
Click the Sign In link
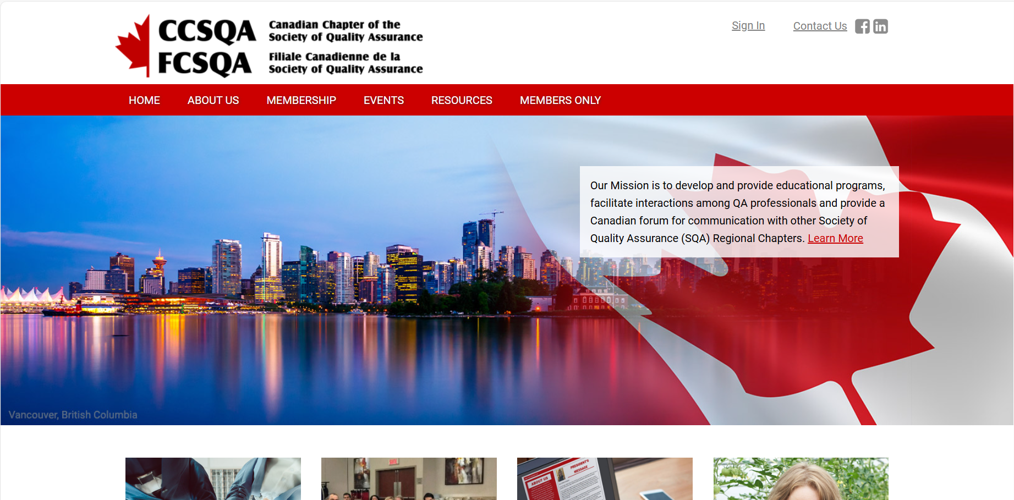click(748, 25)
